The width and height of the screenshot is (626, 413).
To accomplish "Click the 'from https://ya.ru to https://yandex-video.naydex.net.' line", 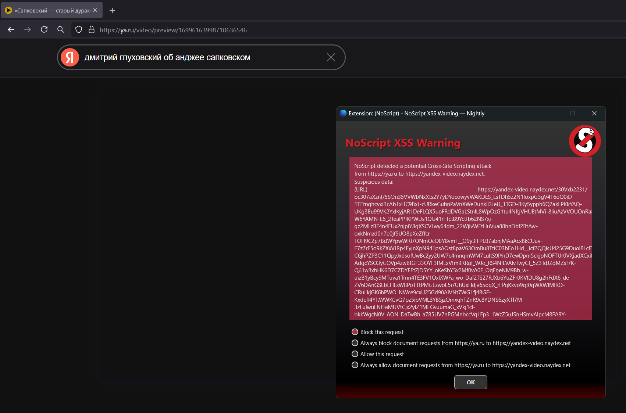I will pyautogui.click(x=420, y=174).
